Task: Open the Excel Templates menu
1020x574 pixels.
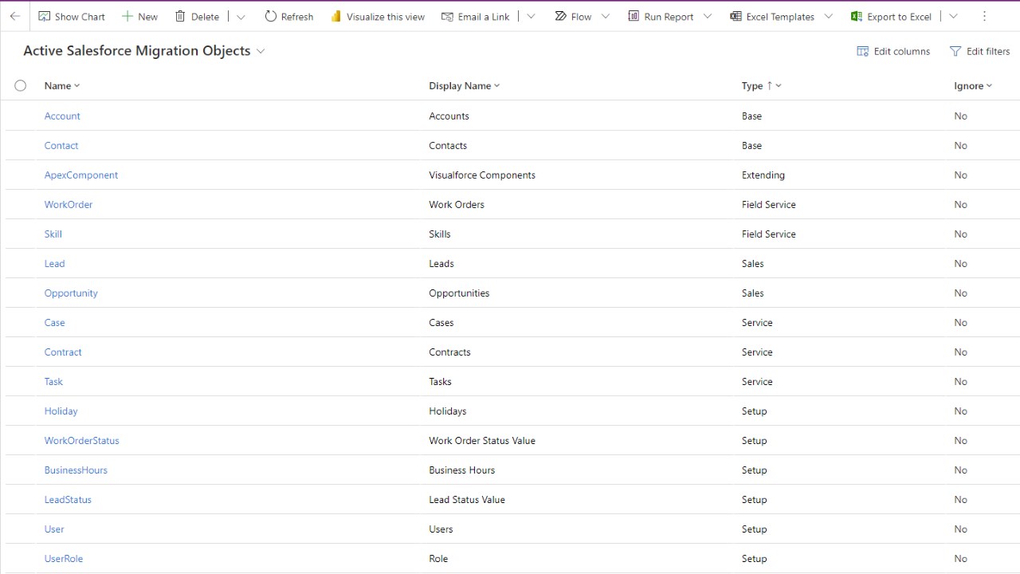Action: 772,16
